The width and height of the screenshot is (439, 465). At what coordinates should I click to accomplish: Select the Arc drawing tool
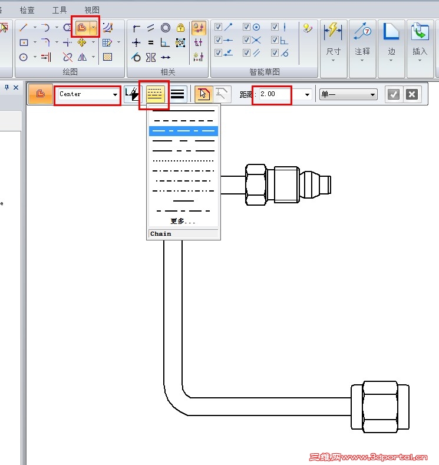click(x=45, y=28)
